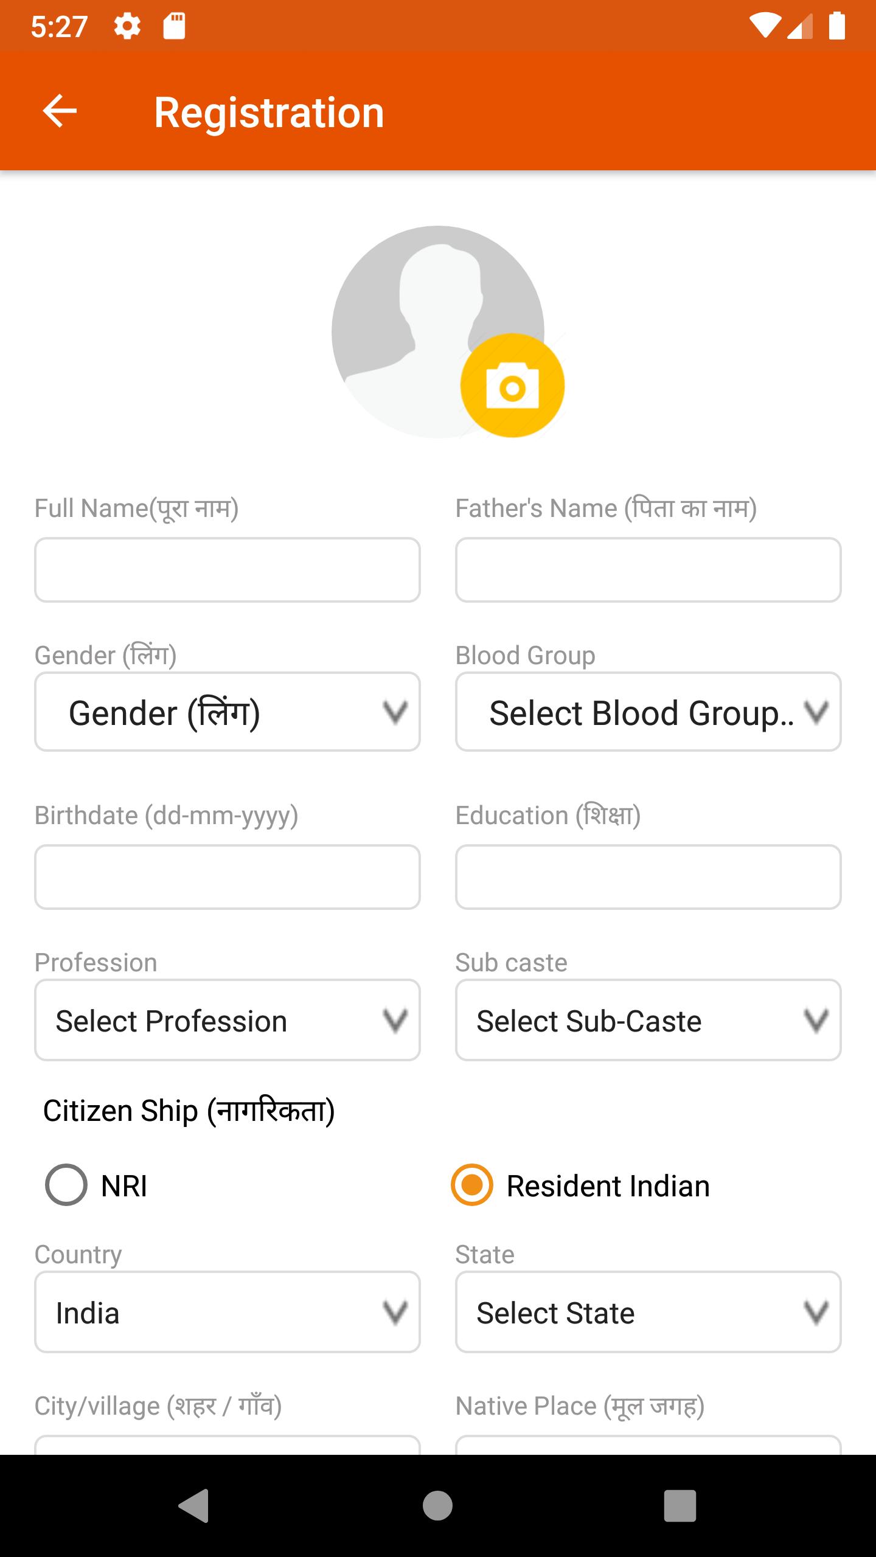Focus the Father's Name input field

[648, 570]
